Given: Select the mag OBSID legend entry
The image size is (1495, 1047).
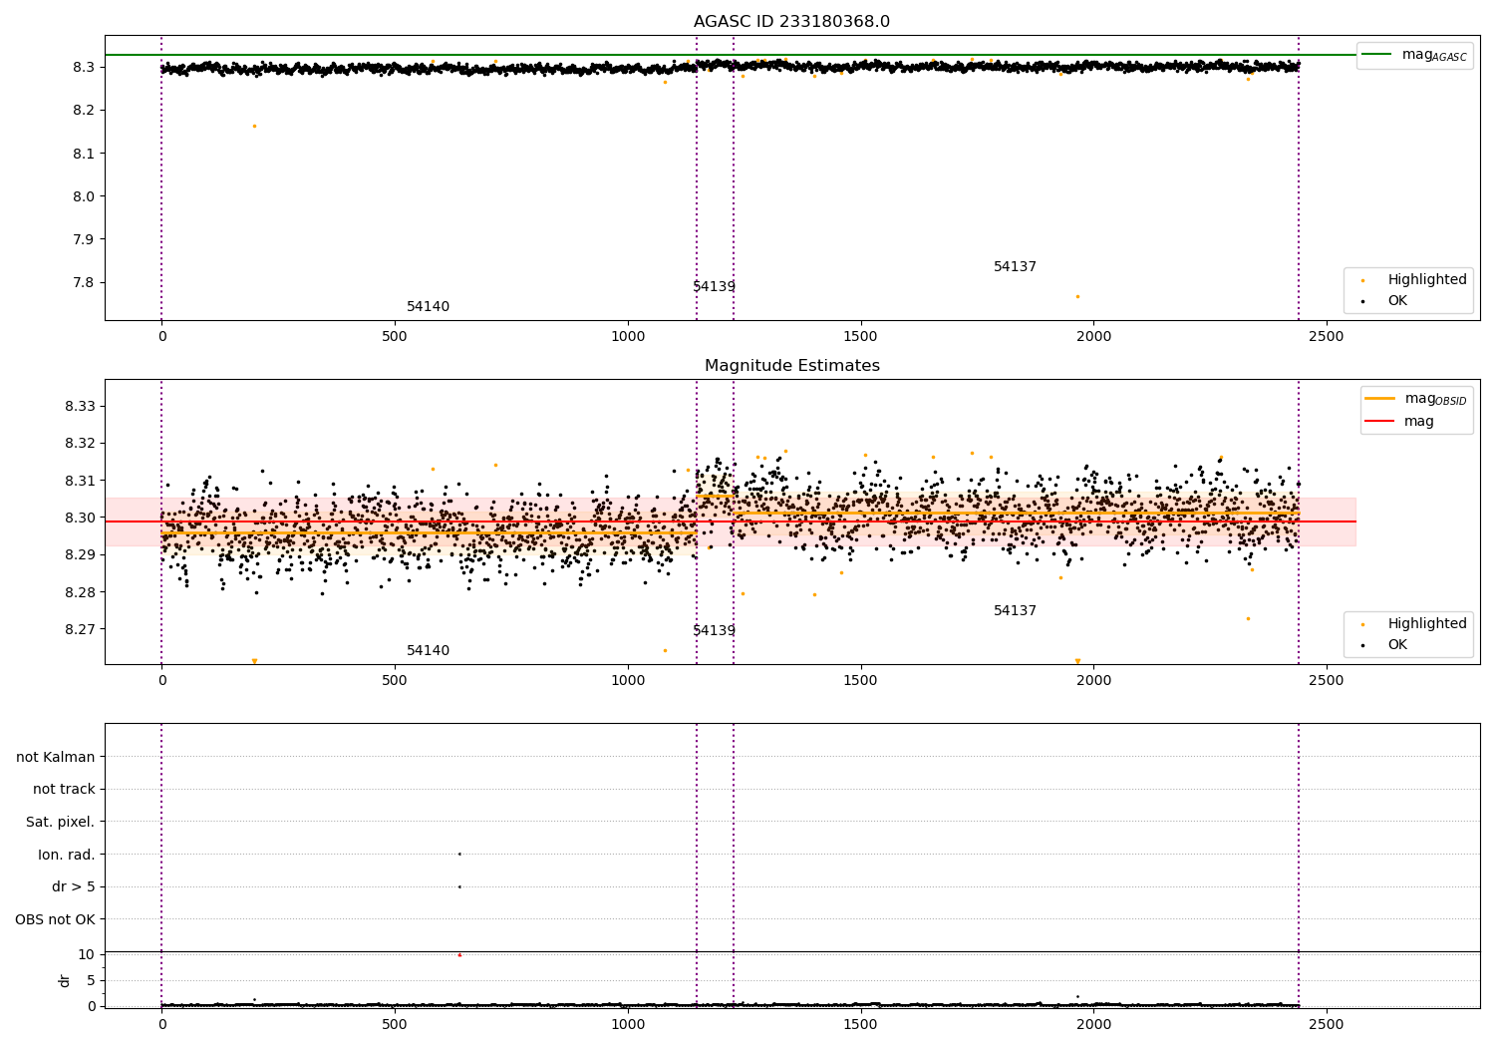Looking at the screenshot, I should pyautogui.click(x=1414, y=399).
